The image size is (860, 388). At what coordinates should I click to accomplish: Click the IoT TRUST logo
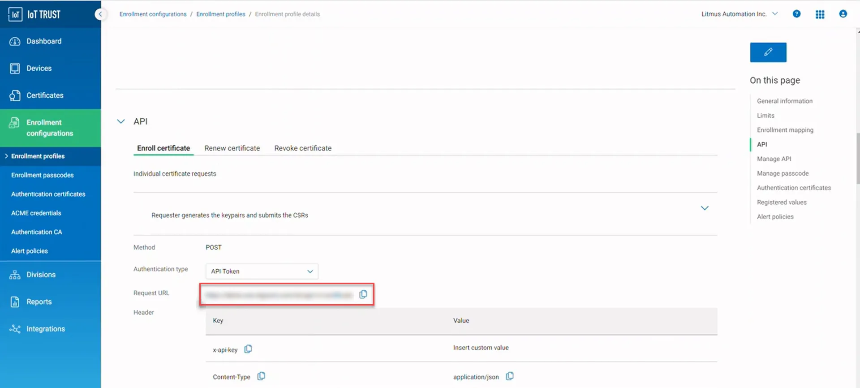[x=34, y=14]
